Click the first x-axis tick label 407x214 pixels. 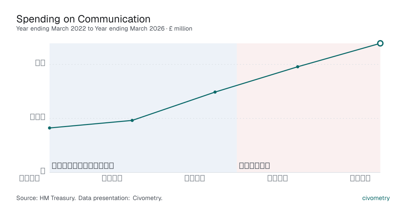click(30, 178)
